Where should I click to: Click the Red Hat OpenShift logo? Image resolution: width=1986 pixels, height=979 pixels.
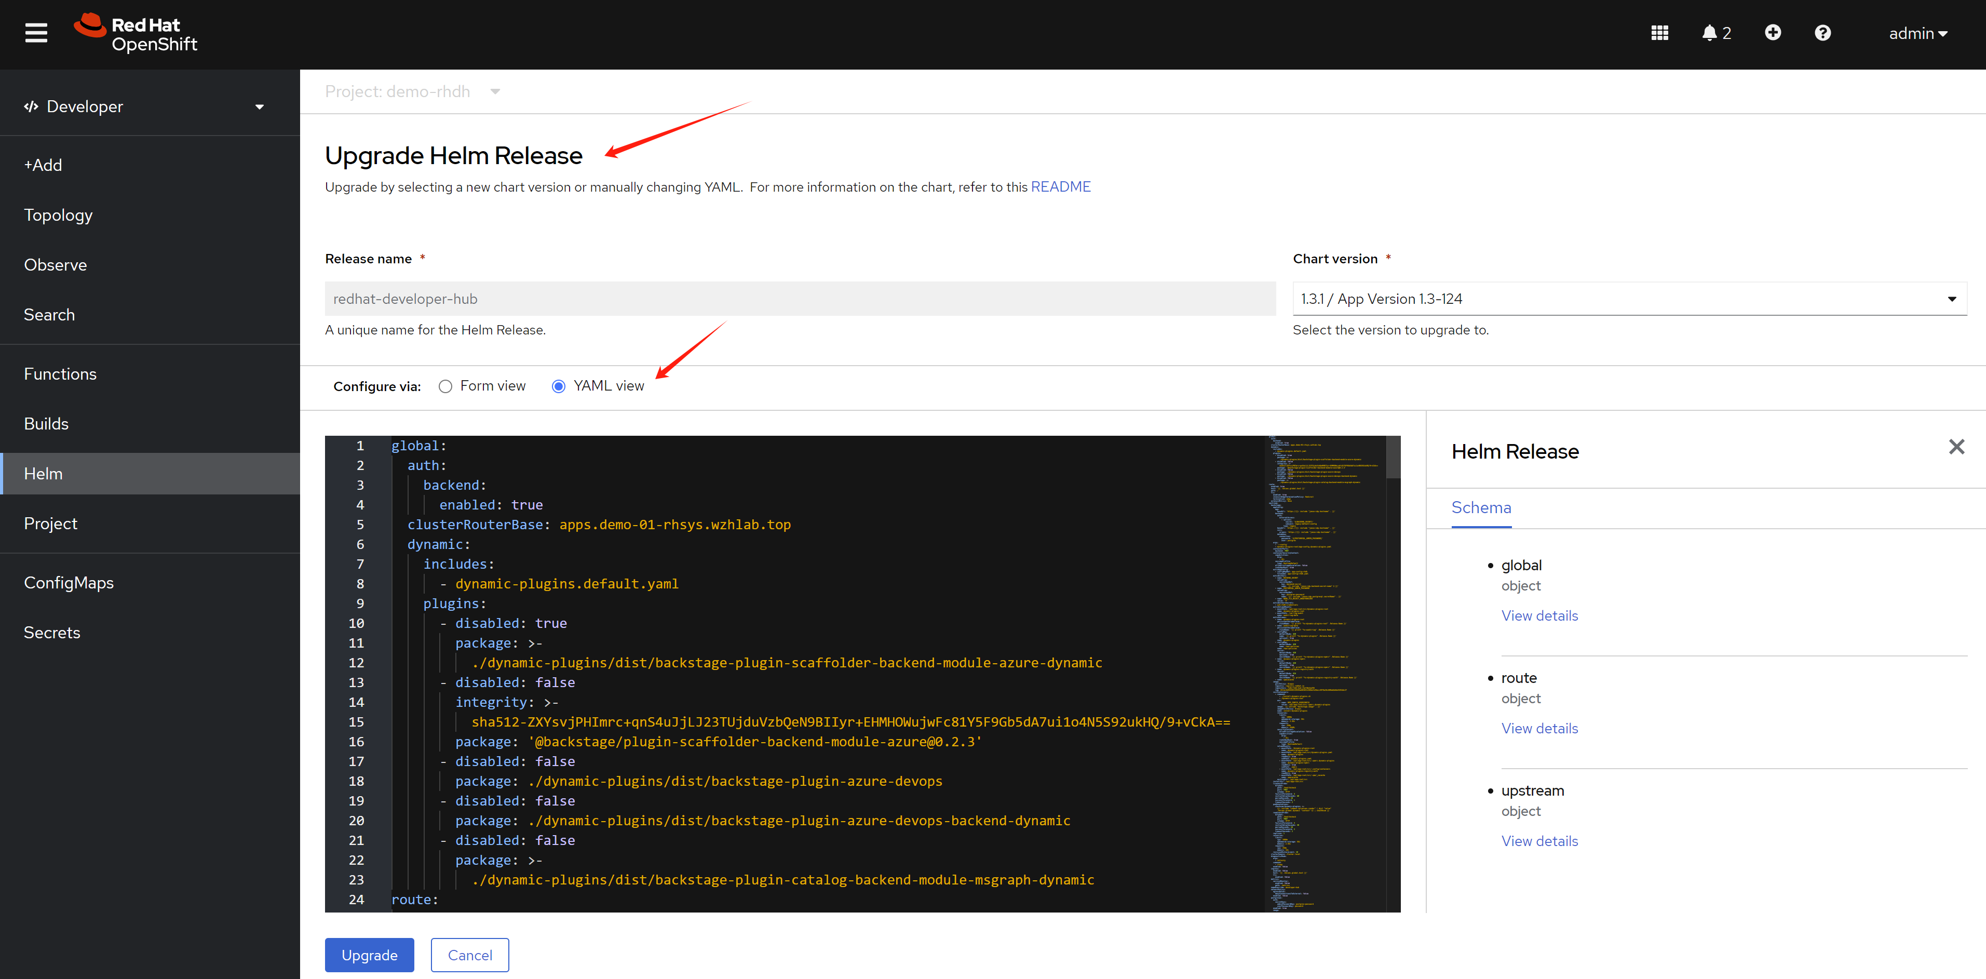137,34
